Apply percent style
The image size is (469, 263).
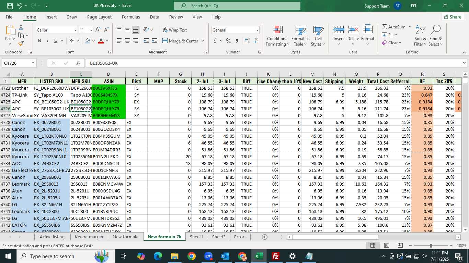229,41
